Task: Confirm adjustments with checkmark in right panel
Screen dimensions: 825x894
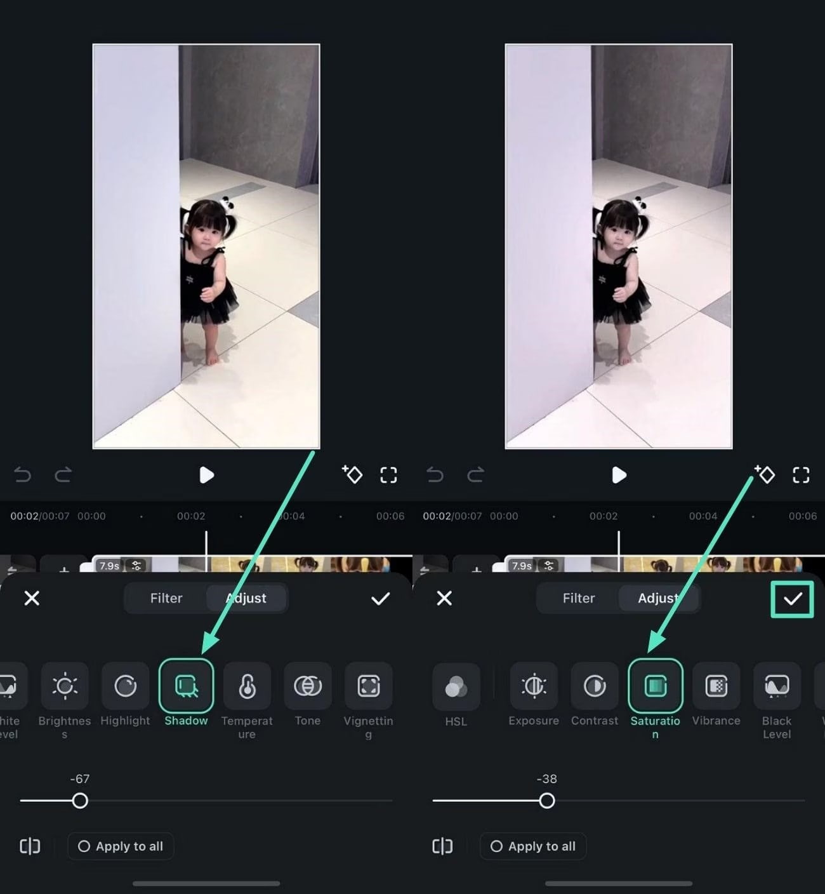Action: pyautogui.click(x=793, y=599)
